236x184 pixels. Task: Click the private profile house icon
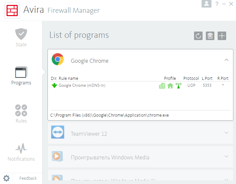click(x=170, y=86)
